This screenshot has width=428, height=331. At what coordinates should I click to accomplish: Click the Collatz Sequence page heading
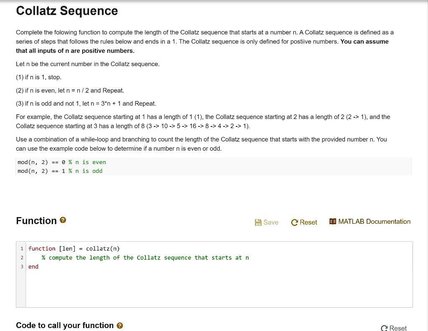tap(67, 11)
